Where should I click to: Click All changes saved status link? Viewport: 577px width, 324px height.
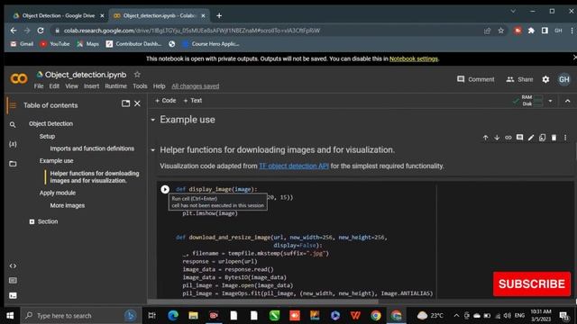pyautogui.click(x=196, y=86)
